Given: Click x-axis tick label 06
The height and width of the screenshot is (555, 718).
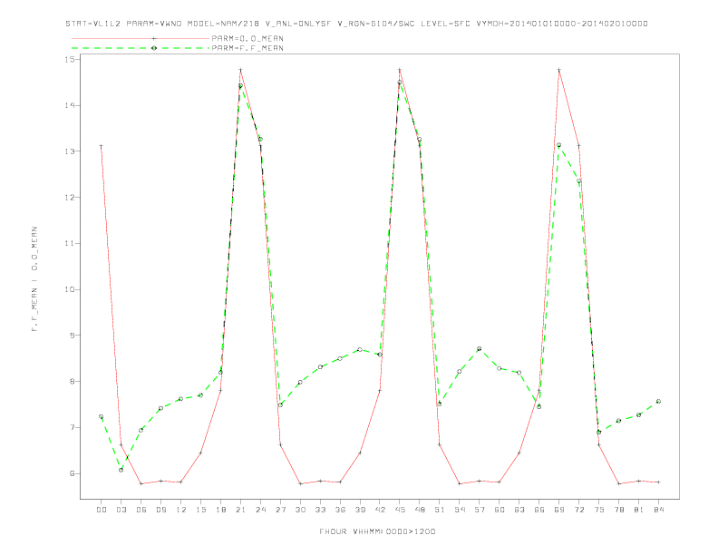Looking at the screenshot, I should [141, 510].
